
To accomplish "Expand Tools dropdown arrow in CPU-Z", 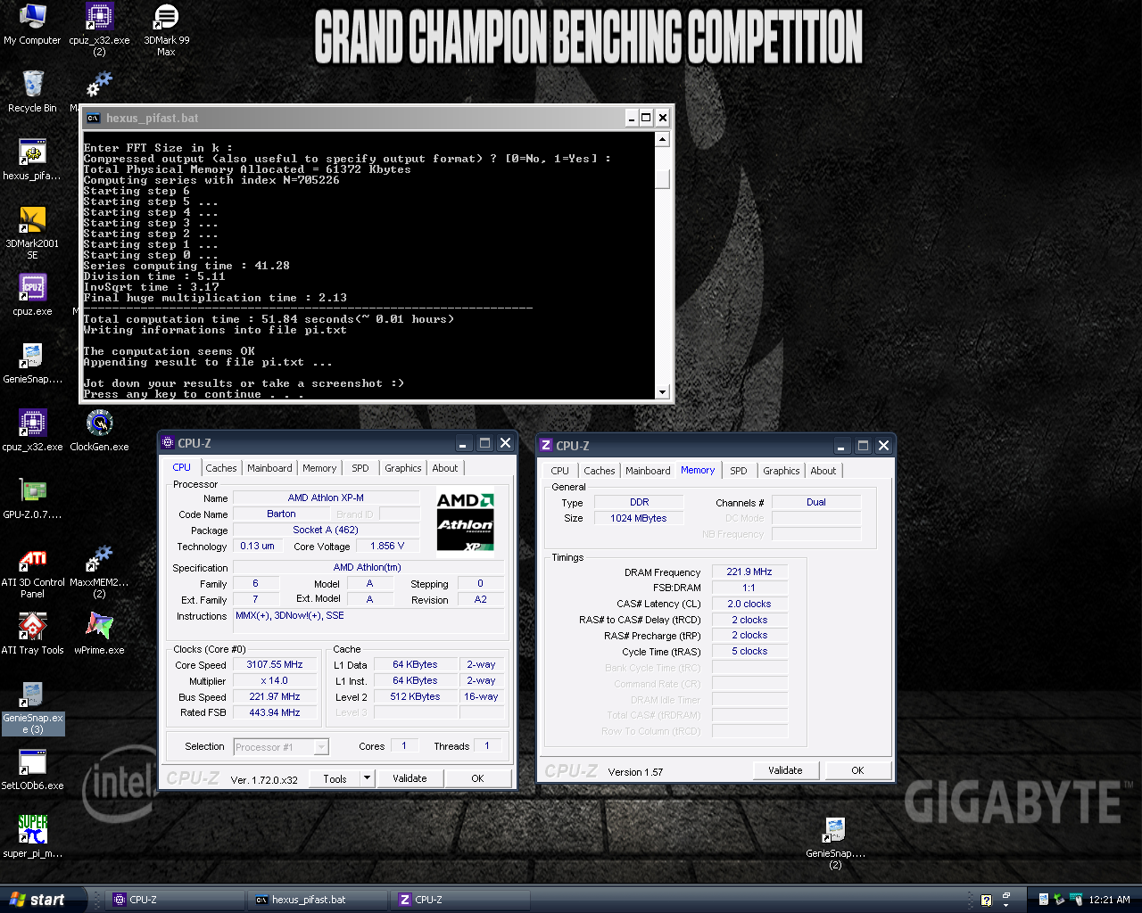I will click(366, 778).
